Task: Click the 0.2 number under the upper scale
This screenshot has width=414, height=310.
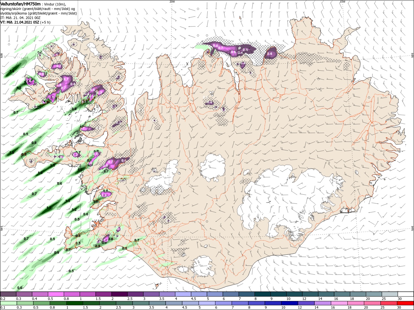Action: point(2,299)
